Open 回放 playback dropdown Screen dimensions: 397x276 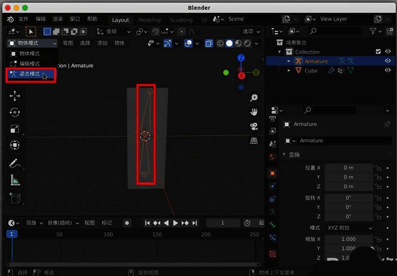34,223
